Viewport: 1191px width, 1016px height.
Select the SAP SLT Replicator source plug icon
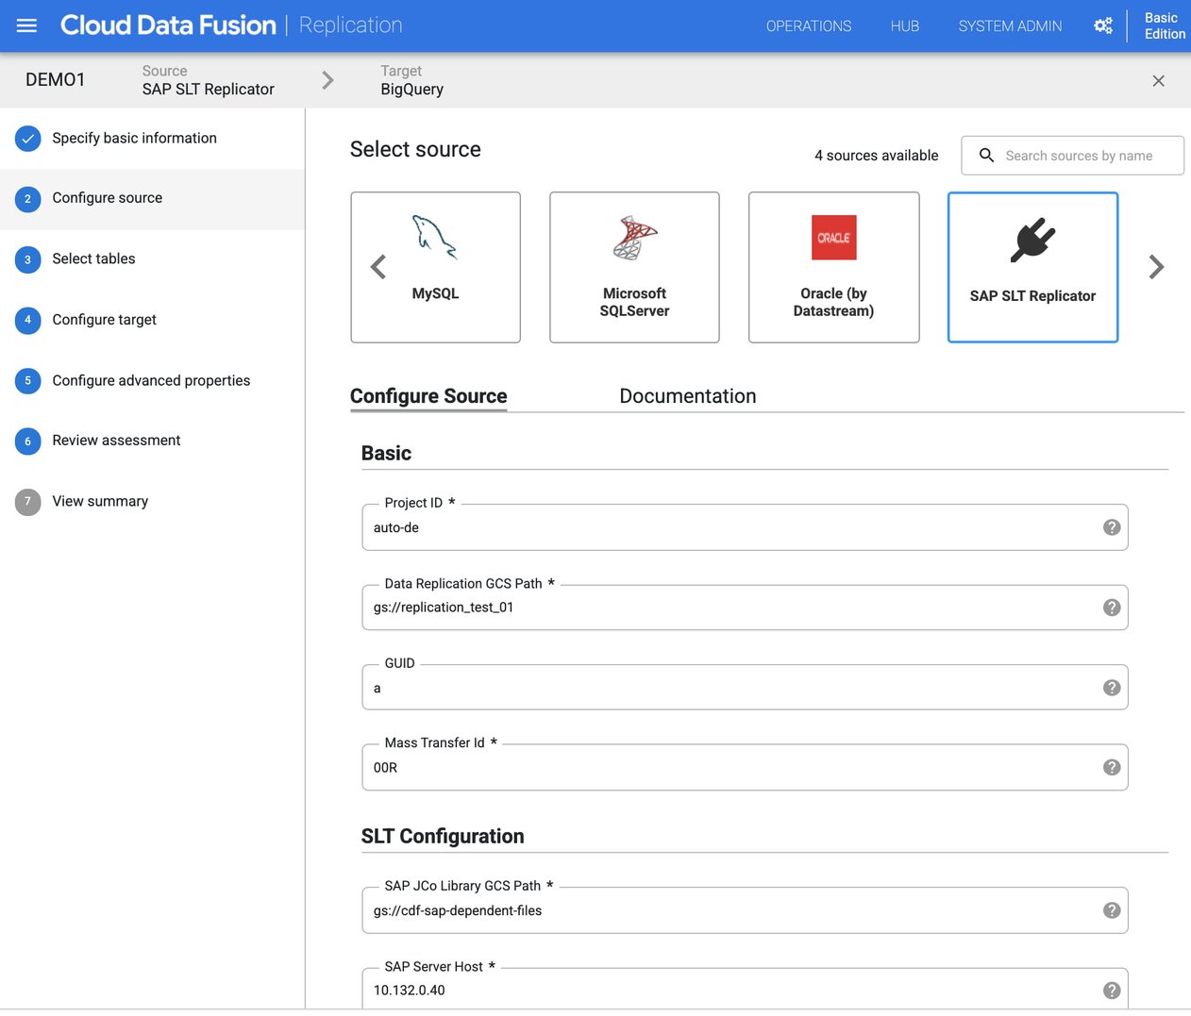point(1032,237)
